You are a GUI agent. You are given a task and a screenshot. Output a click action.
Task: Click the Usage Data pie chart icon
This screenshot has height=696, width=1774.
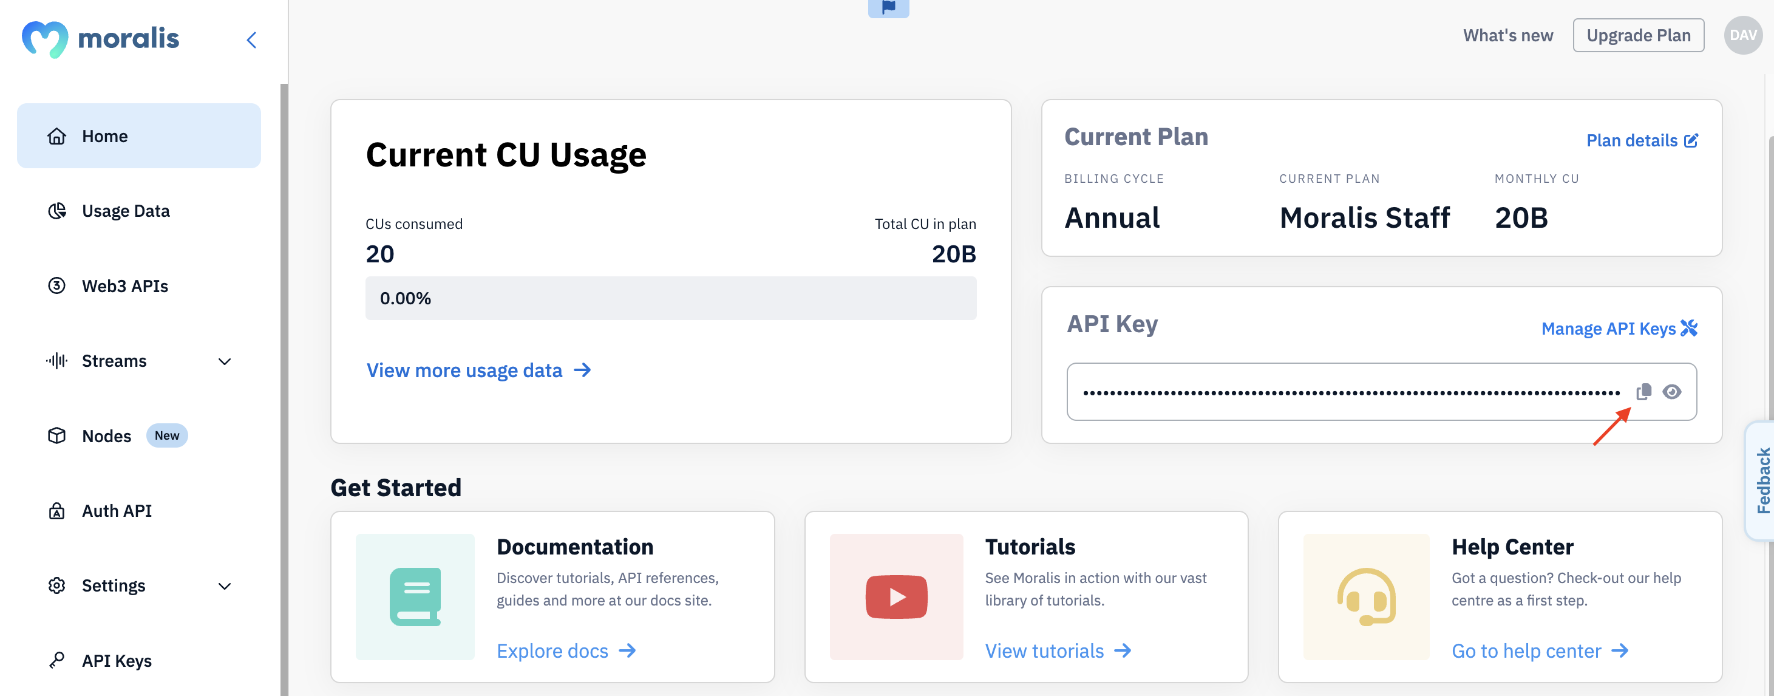pos(56,210)
